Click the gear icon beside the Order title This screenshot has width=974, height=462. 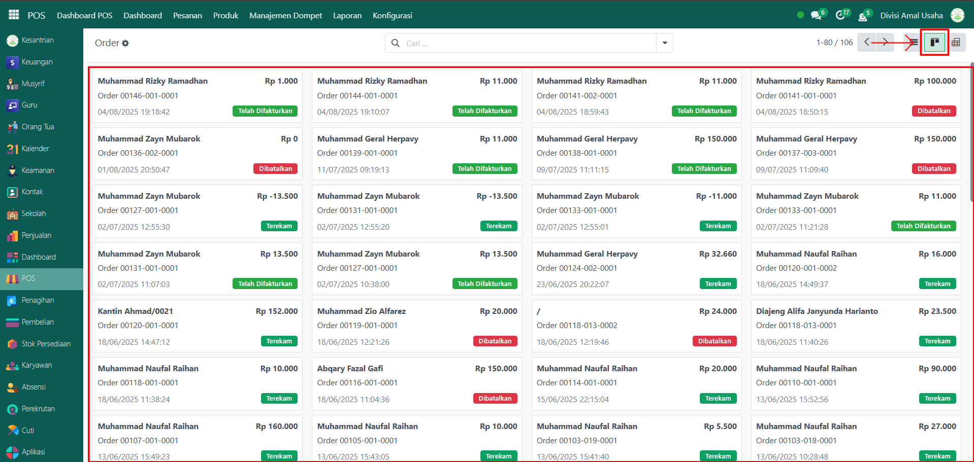[x=125, y=44]
